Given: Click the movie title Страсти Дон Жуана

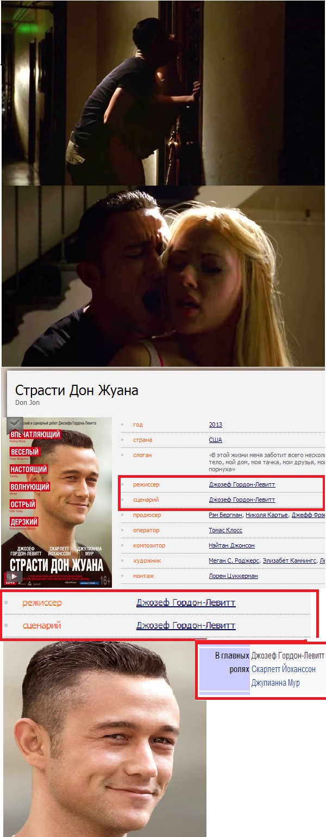Looking at the screenshot, I should tap(77, 390).
